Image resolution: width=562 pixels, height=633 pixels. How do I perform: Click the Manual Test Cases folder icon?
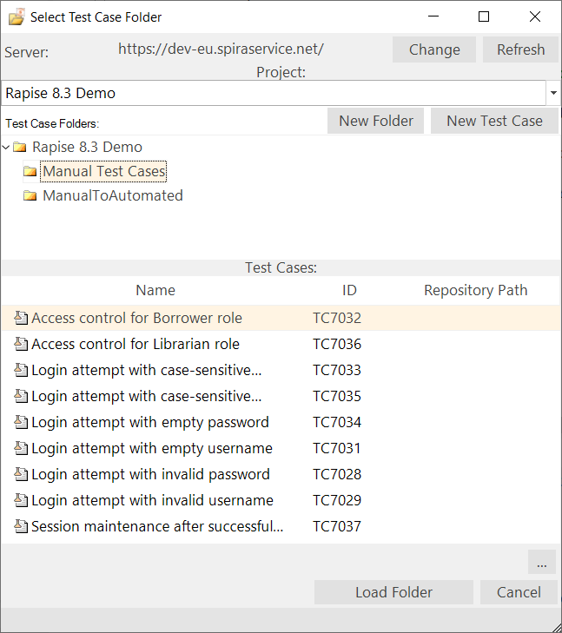(30, 172)
